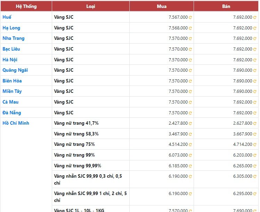Click coin icon beside Nha Trang buy price
Screen dimensions: 260x212
pyautogui.click(x=190, y=38)
